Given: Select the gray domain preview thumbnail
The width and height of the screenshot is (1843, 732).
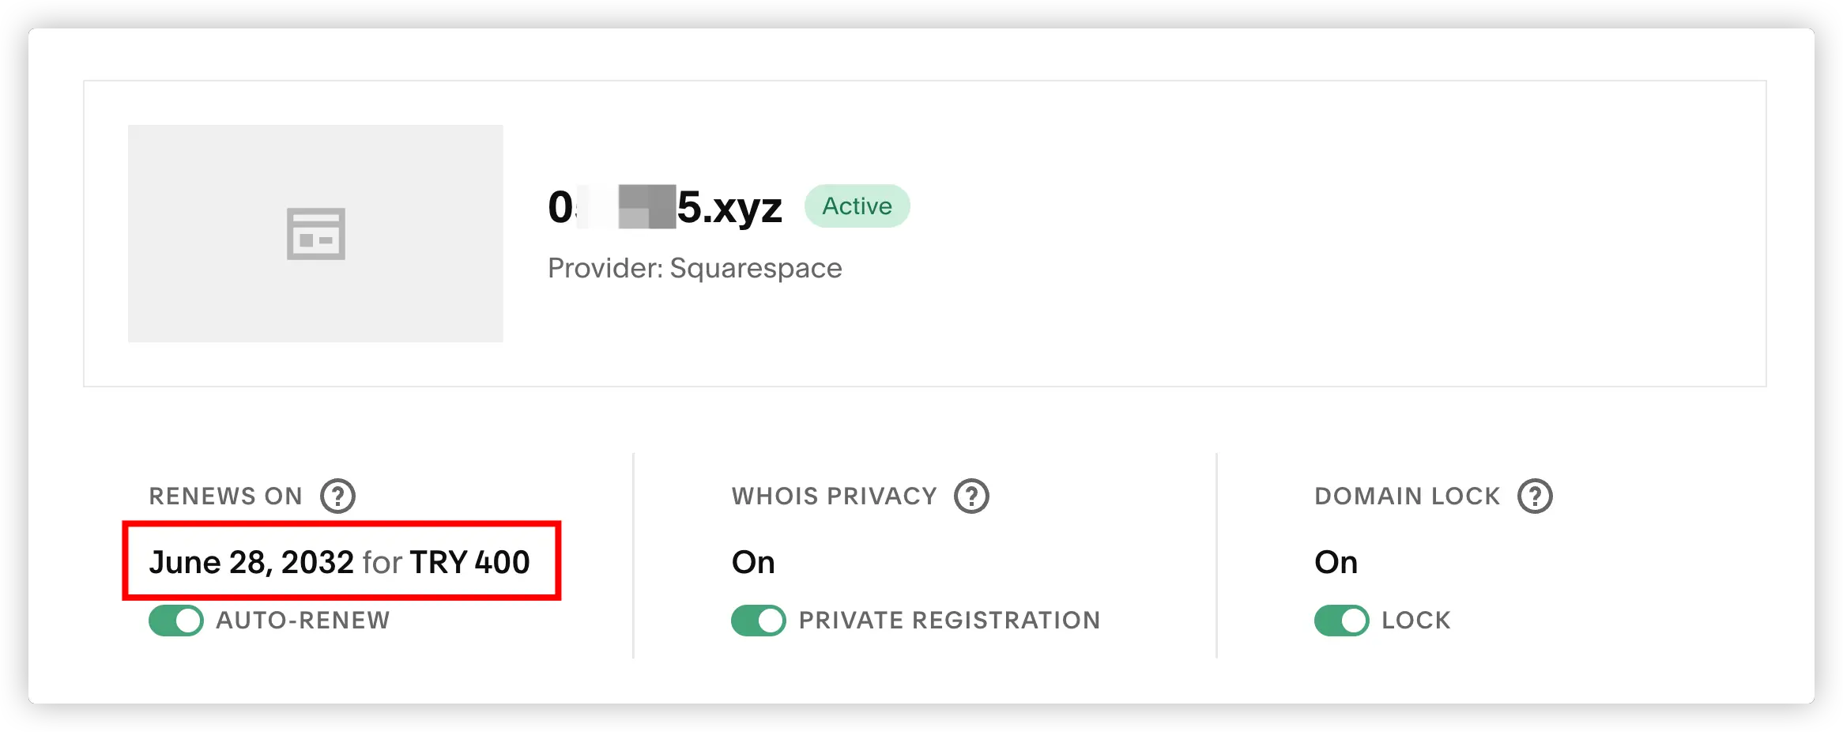Looking at the screenshot, I should (315, 233).
